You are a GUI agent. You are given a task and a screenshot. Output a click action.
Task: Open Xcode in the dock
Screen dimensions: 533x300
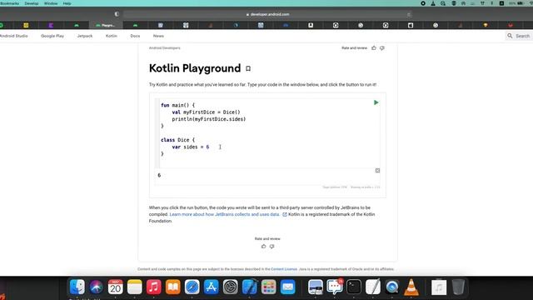pos(250,287)
